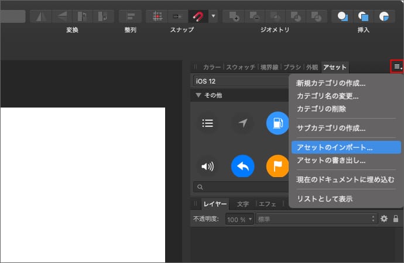
Task: Toggle the magnet snapping icon
Action: pos(197,16)
